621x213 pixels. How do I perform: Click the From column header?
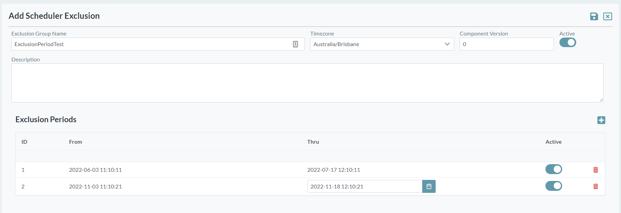point(76,142)
